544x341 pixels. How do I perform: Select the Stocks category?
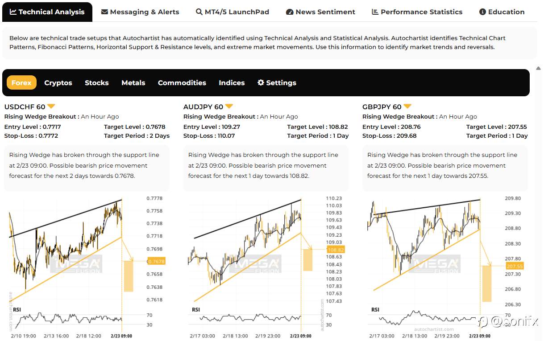pos(96,82)
